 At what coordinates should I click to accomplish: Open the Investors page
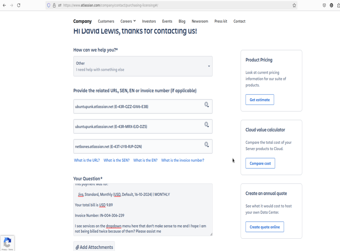(x=149, y=21)
